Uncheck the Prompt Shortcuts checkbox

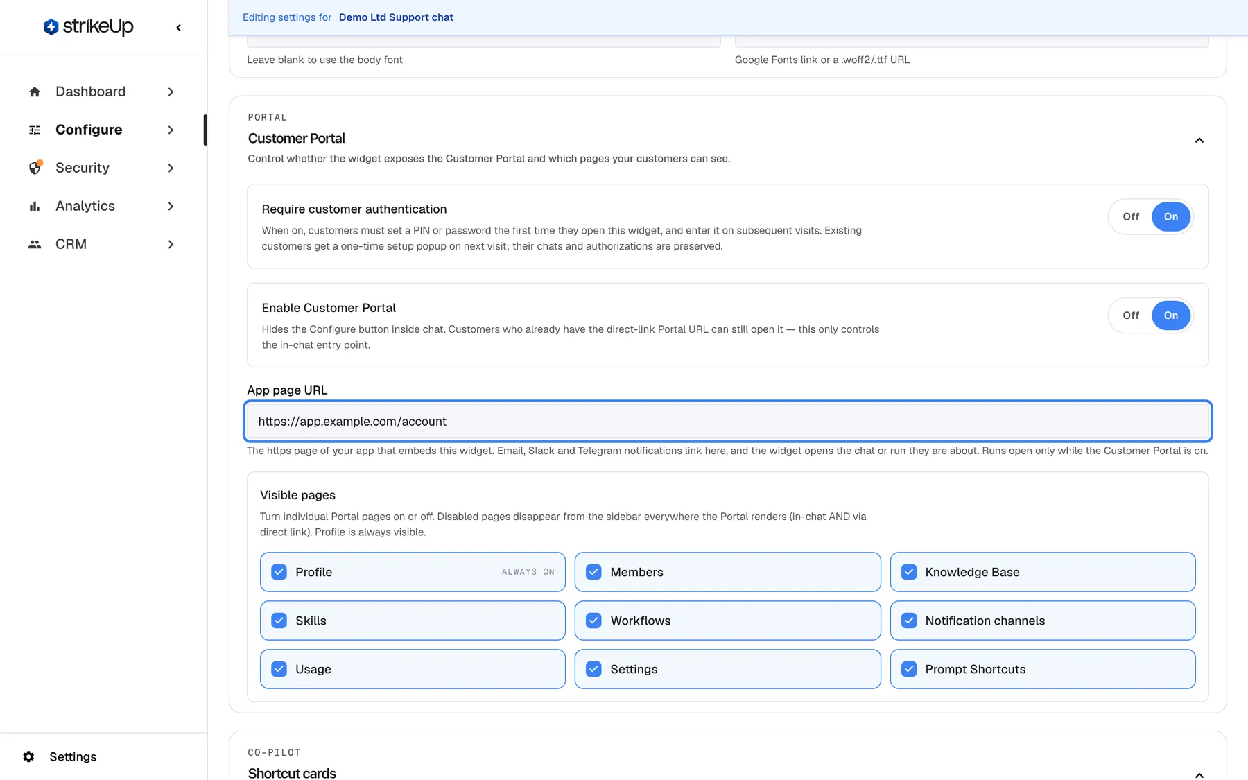[909, 669]
